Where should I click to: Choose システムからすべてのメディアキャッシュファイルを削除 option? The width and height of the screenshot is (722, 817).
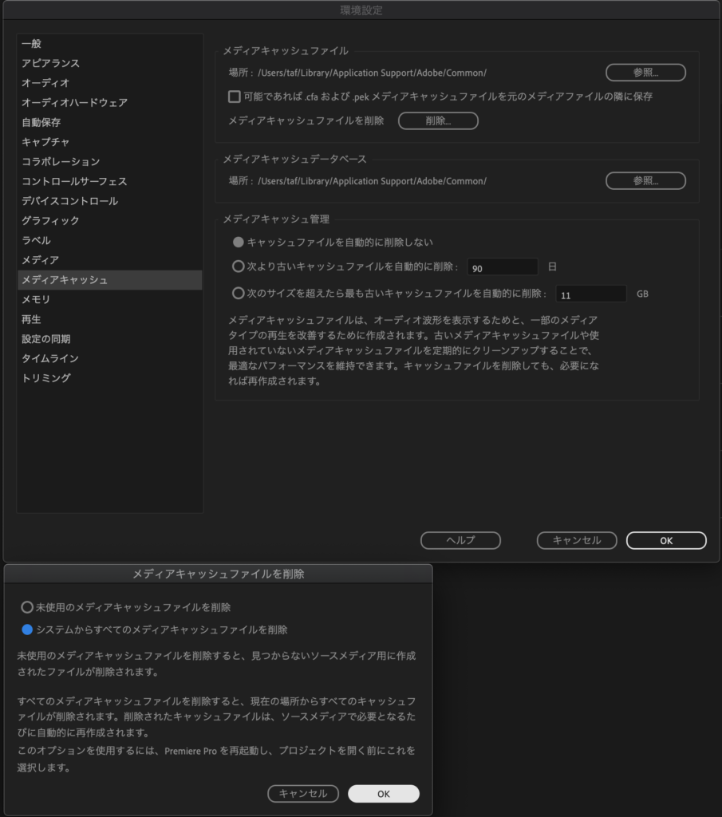pyautogui.click(x=27, y=630)
